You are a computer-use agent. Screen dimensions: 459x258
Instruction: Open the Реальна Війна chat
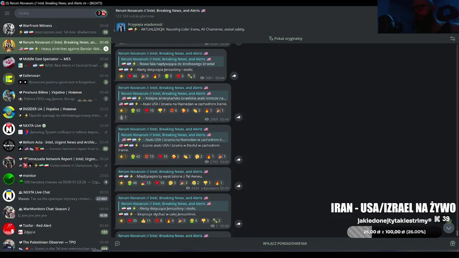click(x=56, y=96)
